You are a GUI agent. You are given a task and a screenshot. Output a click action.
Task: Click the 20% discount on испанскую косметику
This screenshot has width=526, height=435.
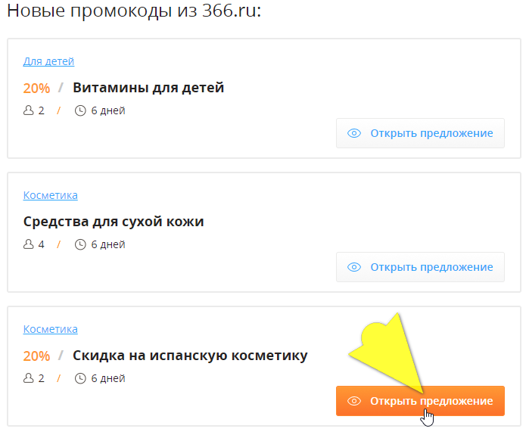pos(36,356)
